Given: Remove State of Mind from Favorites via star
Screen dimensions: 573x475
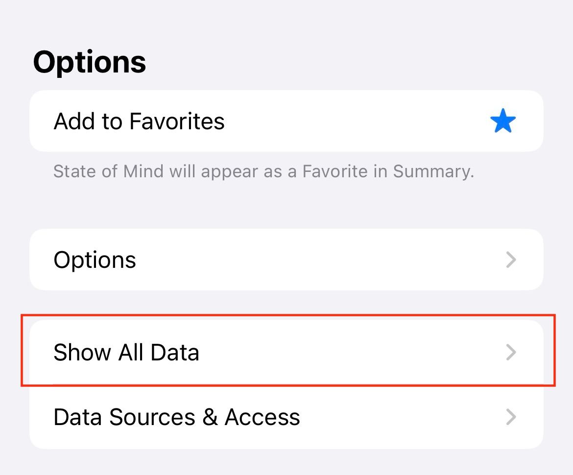Looking at the screenshot, I should click(503, 121).
